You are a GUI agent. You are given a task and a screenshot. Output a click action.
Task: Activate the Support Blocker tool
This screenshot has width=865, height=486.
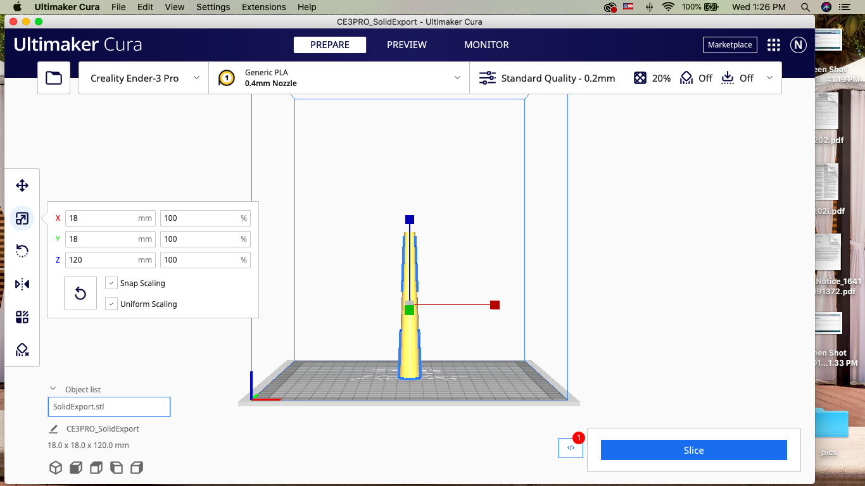coord(22,349)
